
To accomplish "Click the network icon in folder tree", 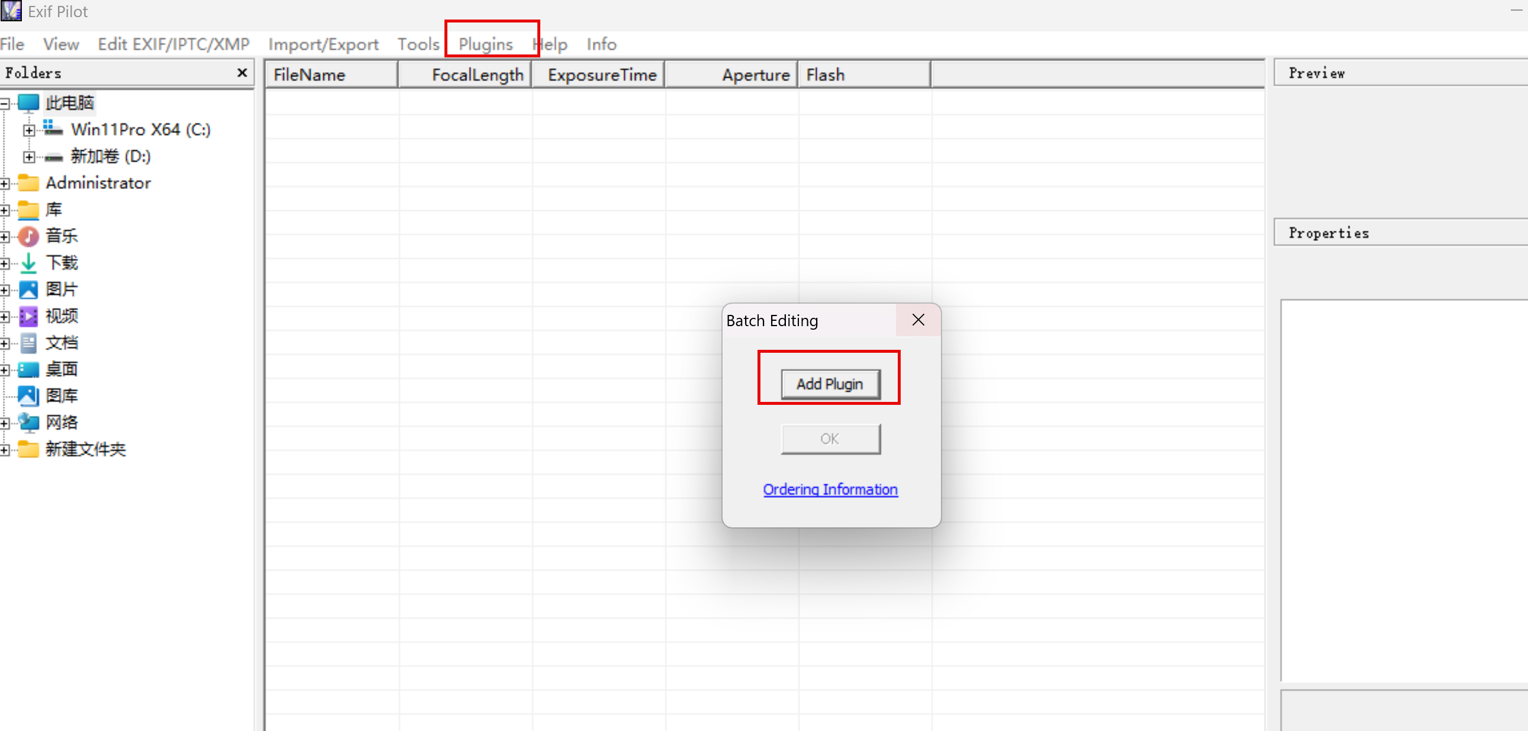I will click(28, 423).
